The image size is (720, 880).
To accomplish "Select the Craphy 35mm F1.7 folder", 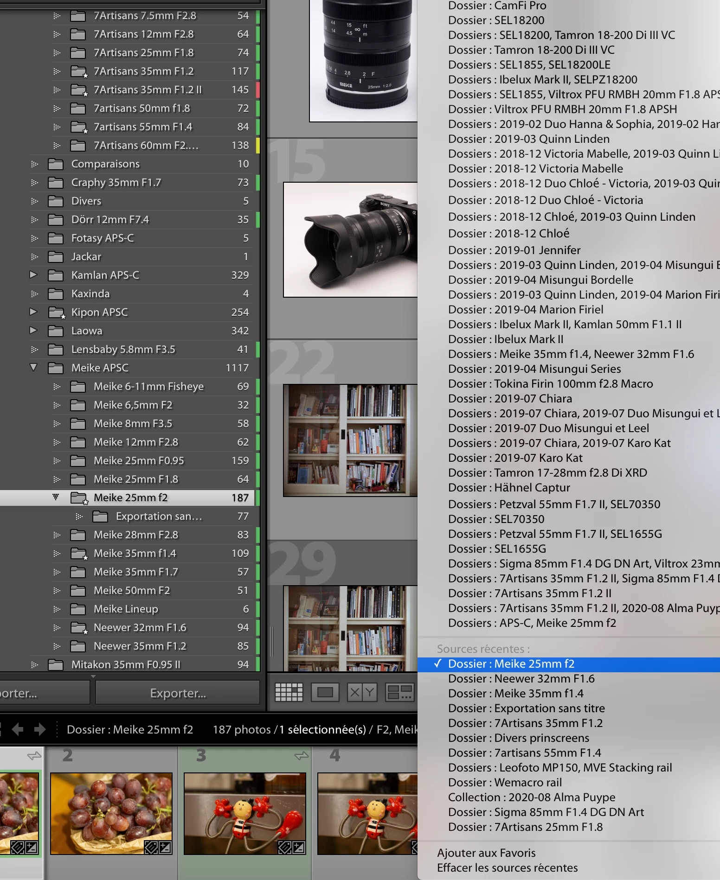I will tap(128, 183).
